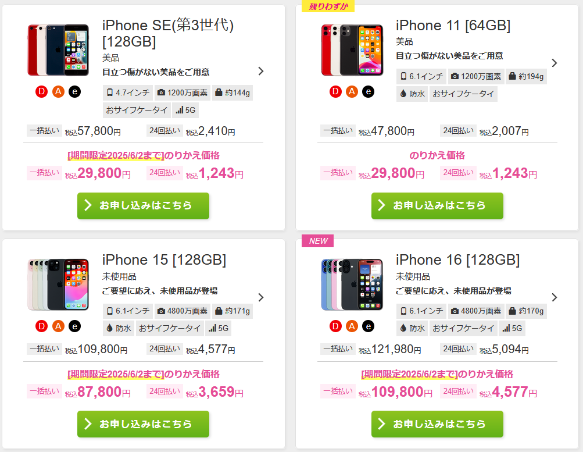The image size is (583, 452).
Task: Click the black e carrier icon under iPhone 15
Action: pos(74,326)
